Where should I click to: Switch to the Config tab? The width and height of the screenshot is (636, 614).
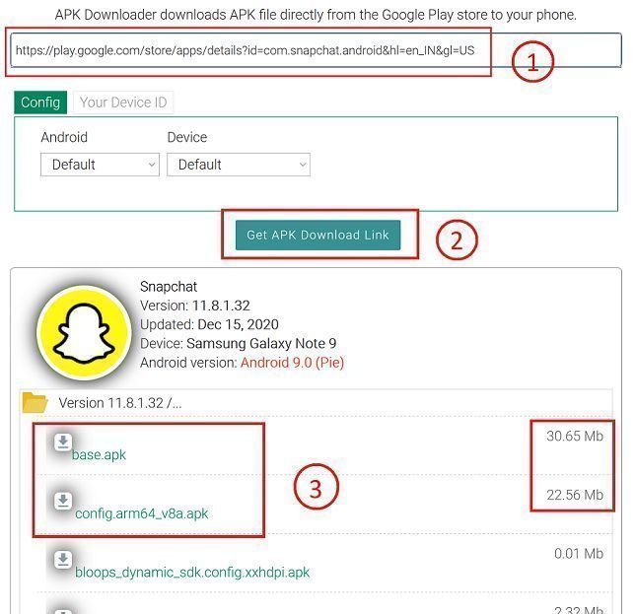40,102
